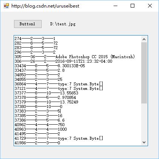Click the row beginning with 283
Image resolution: width=159 pixels, height=159 pixels.
coord(36,48)
